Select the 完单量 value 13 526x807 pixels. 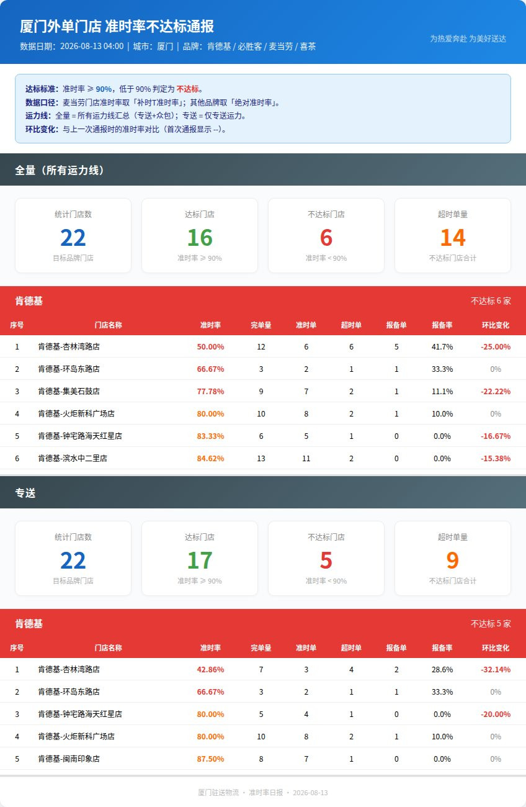[261, 458]
